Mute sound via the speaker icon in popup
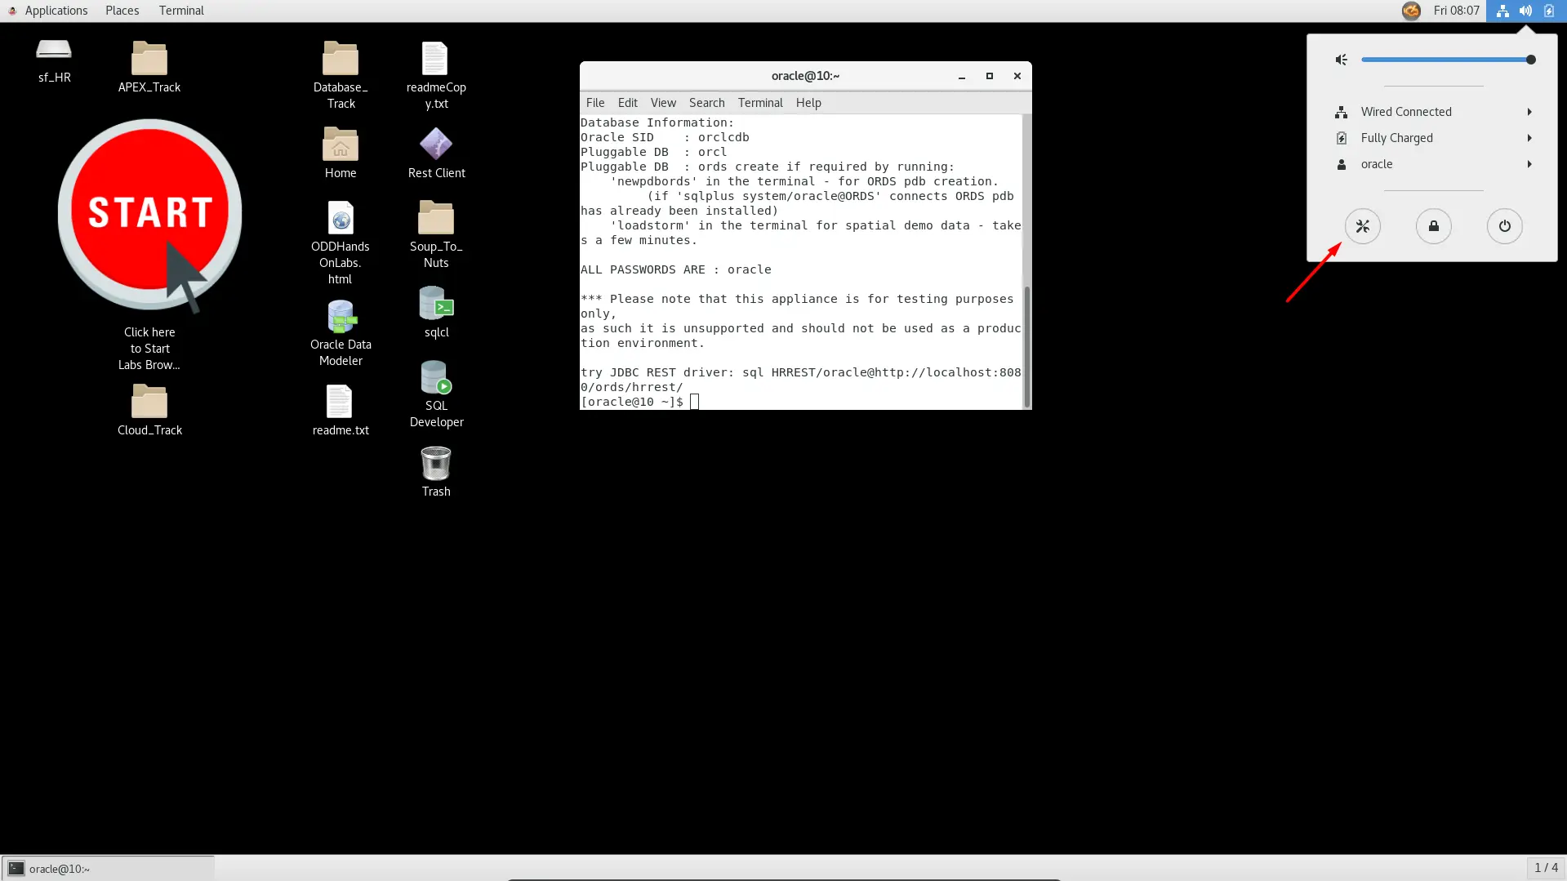This screenshot has width=1567, height=881. [1341, 60]
